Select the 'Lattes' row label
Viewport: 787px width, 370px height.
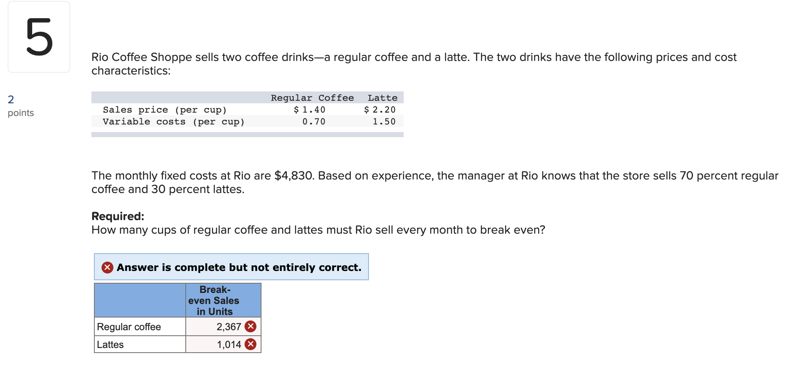click(x=111, y=344)
